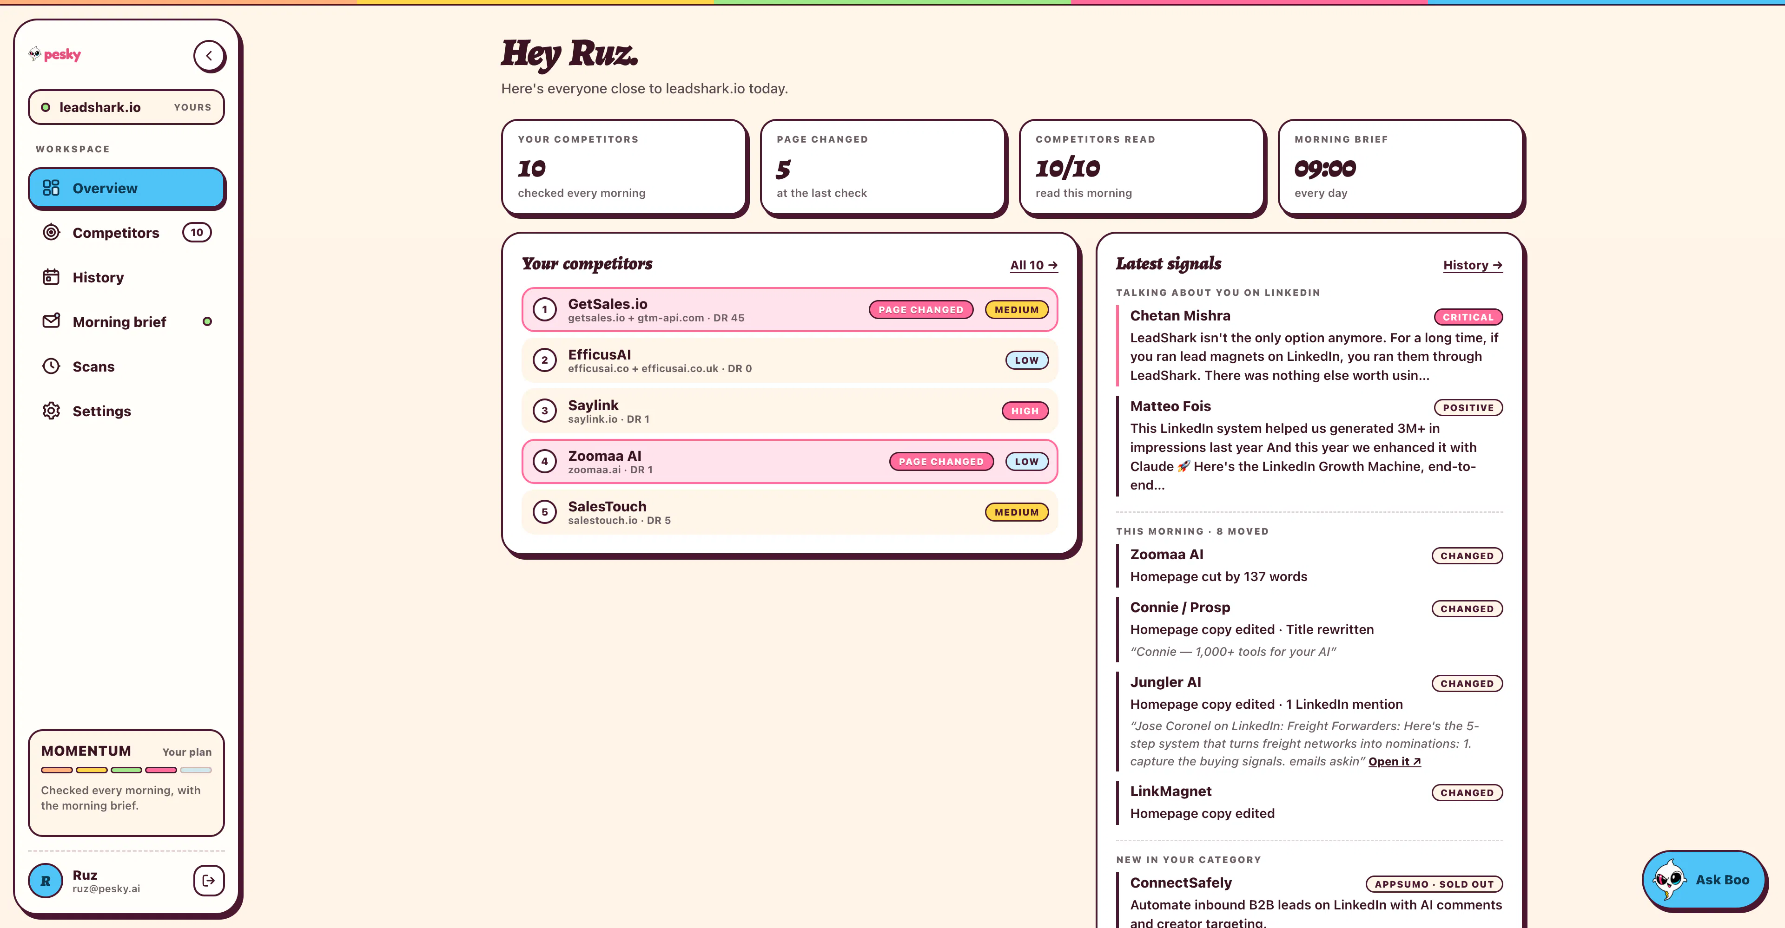Open the History link in Latest signals
Image resolution: width=1785 pixels, height=928 pixels.
[1473, 265]
